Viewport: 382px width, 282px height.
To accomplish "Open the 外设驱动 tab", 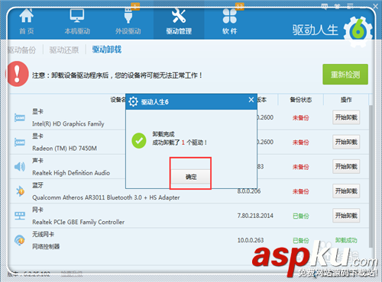I will tap(128, 22).
